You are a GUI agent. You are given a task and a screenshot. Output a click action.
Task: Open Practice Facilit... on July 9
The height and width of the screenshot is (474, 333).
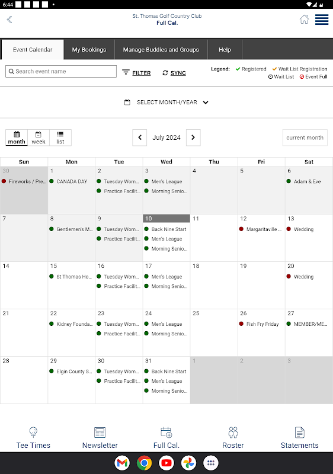(119, 239)
